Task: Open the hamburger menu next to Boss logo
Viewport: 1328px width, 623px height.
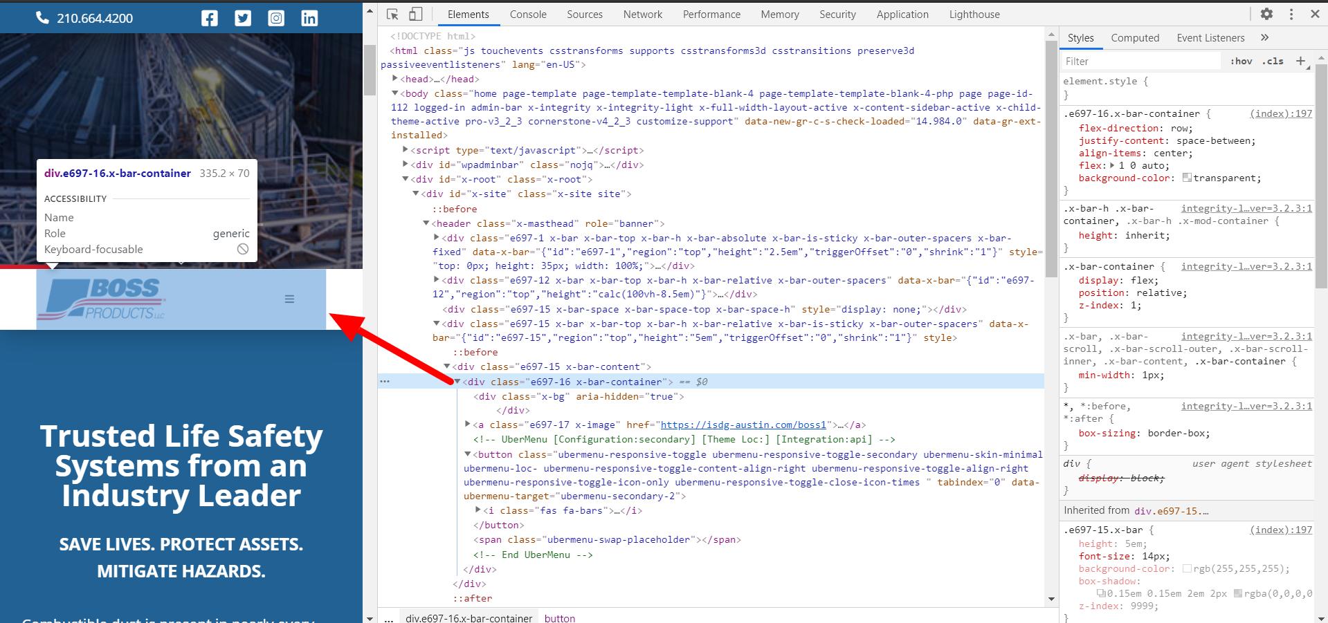Action: tap(289, 299)
